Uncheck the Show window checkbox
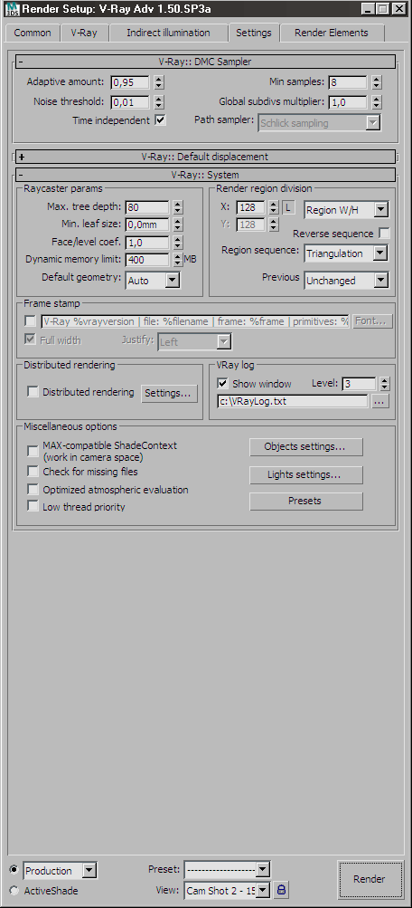This screenshot has width=412, height=908. tap(222, 383)
